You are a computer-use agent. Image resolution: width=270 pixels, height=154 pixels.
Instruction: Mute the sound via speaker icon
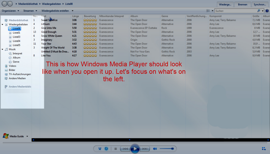[155, 149]
